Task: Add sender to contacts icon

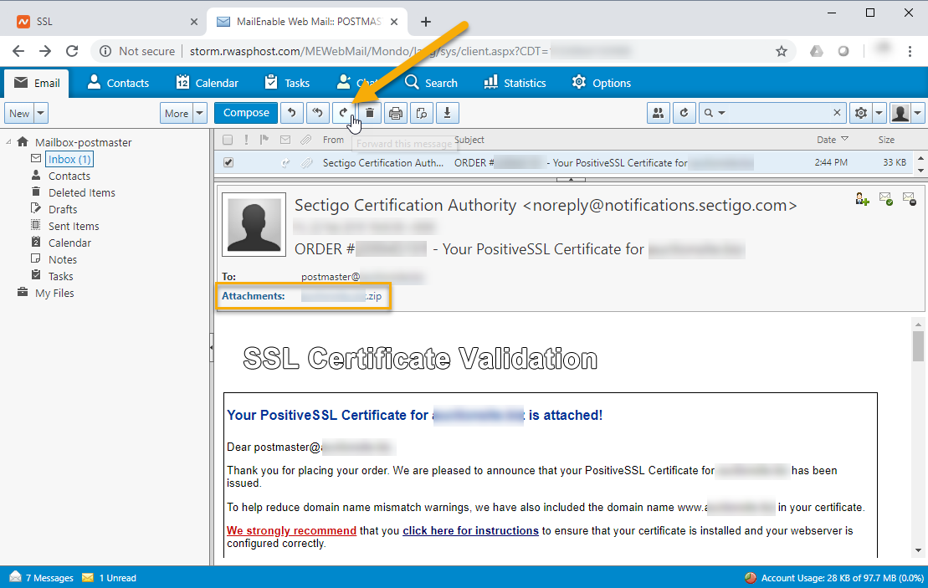Action: (x=862, y=199)
